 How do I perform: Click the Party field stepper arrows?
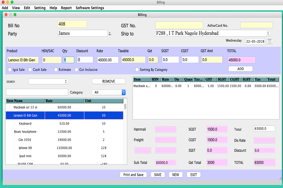tap(110, 34)
